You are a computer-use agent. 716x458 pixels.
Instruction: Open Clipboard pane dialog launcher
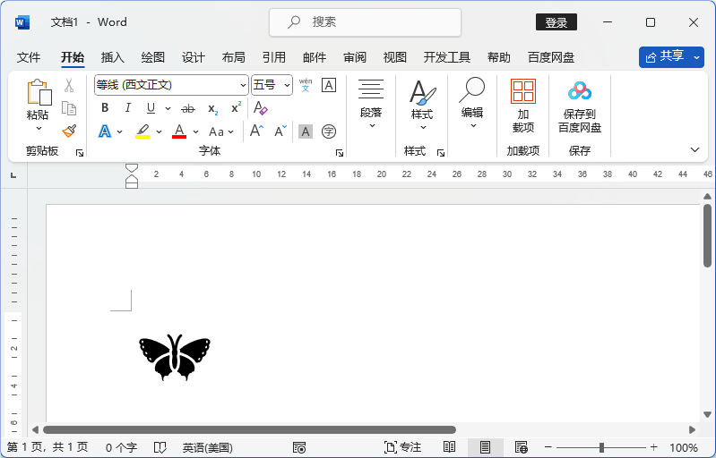coord(80,153)
